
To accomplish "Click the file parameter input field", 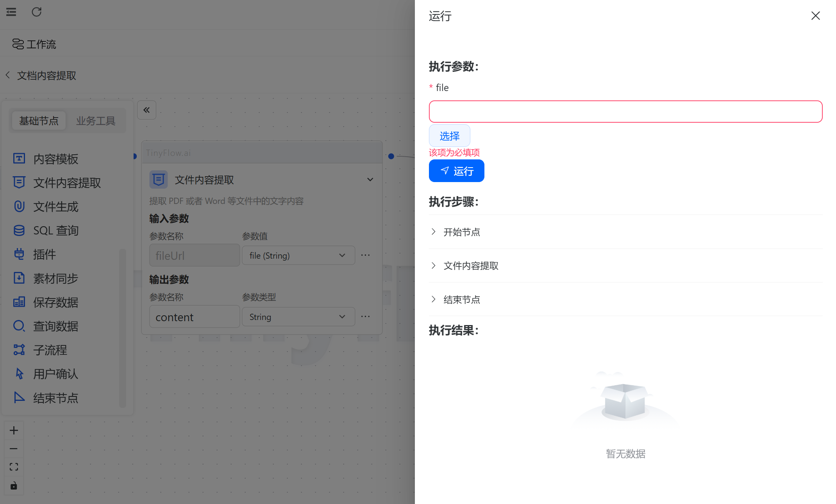I will tap(625, 112).
